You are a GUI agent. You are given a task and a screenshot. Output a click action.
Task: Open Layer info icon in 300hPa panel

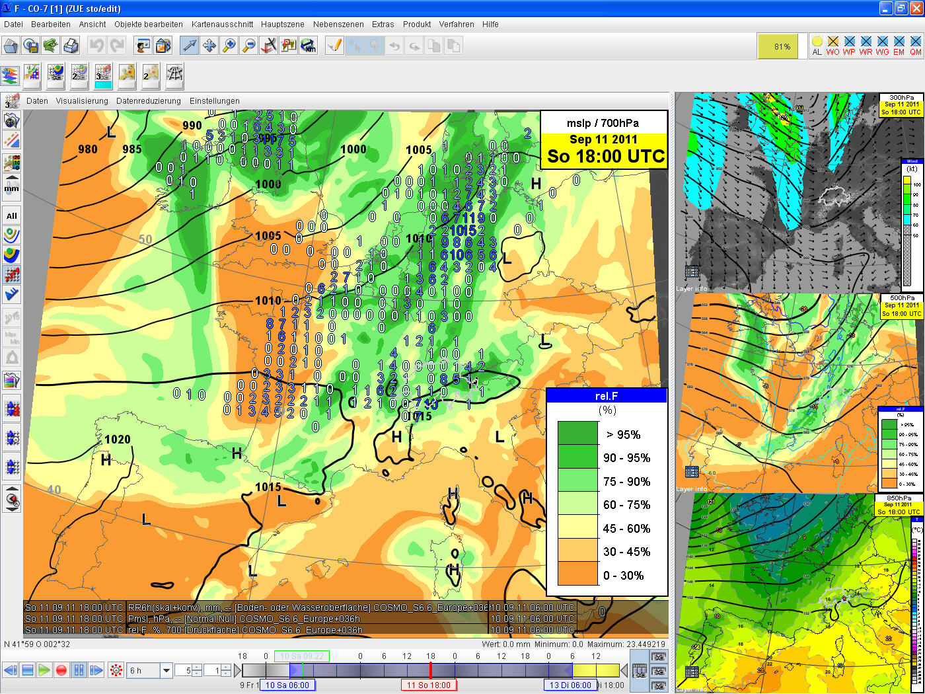(692, 272)
